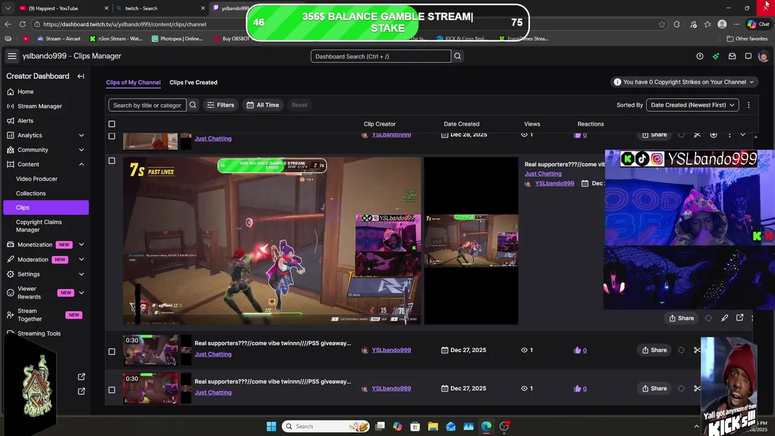The image size is (775, 436).
Task: Open the Filters button
Action: [x=220, y=105]
